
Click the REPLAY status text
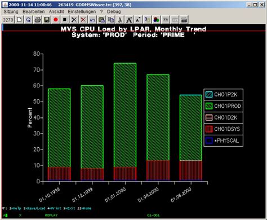point(51,215)
